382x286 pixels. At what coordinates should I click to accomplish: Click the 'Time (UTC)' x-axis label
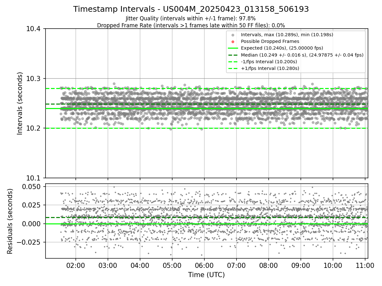point(207,275)
